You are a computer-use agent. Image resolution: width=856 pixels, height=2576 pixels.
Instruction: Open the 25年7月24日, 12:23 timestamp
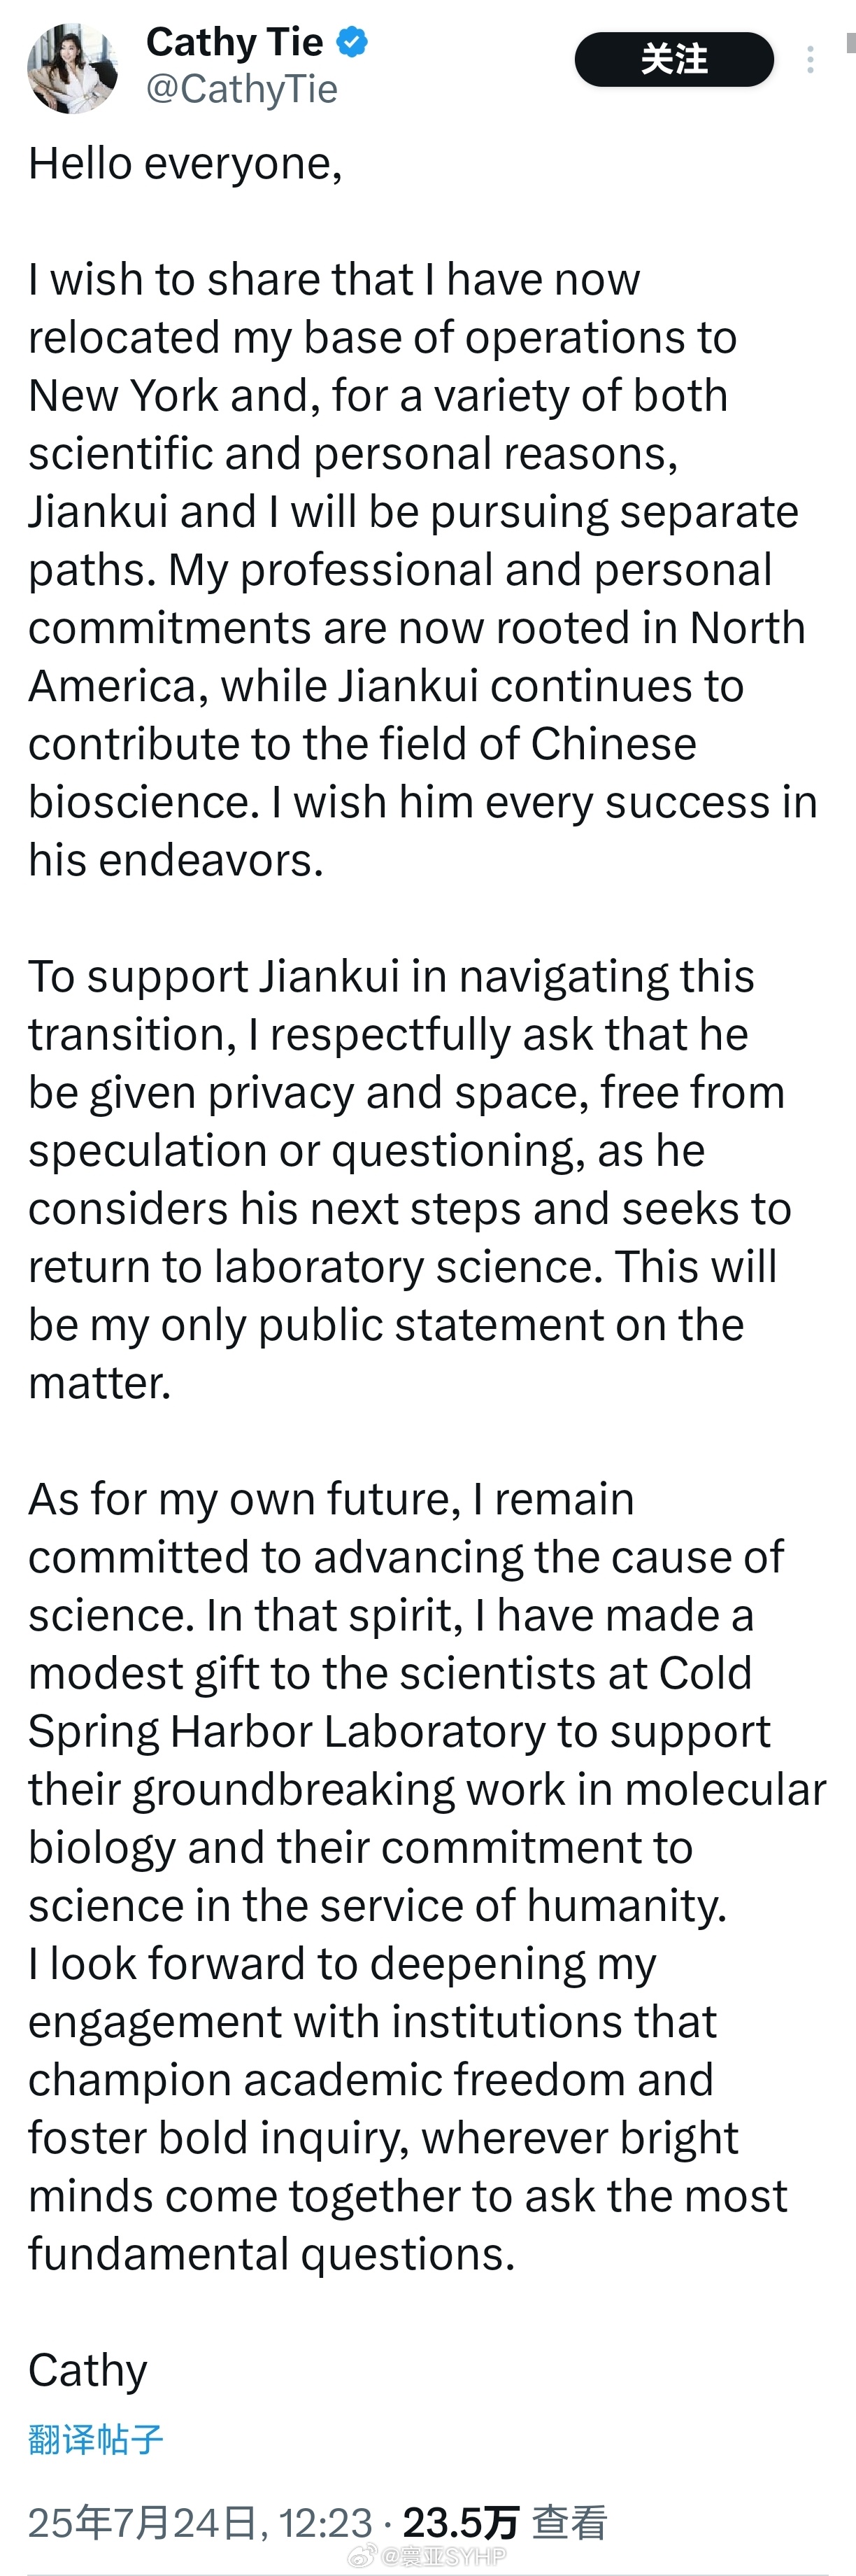(200, 2522)
